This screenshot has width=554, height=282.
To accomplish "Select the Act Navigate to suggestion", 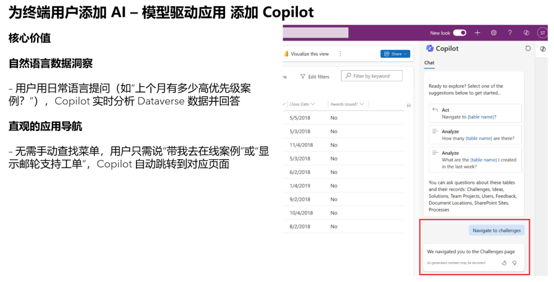I will click(475, 114).
